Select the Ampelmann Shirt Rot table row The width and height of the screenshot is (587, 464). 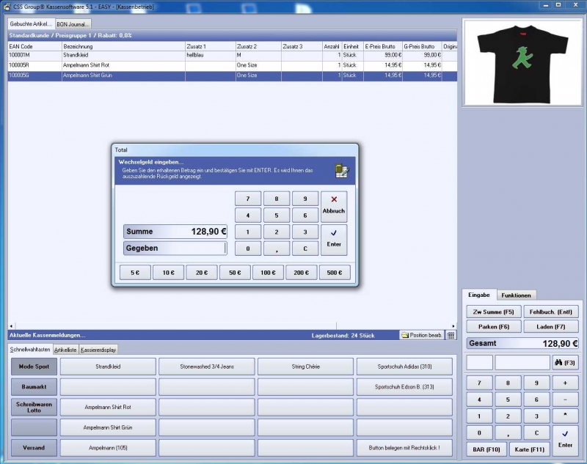pyautogui.click(x=232, y=65)
